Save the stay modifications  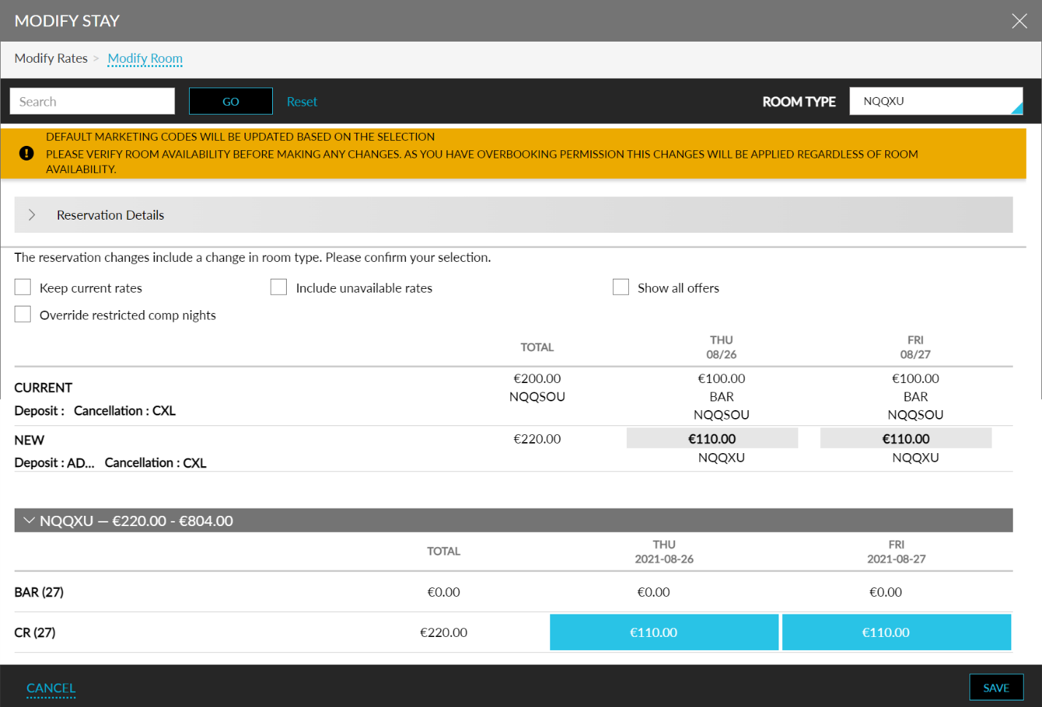[x=996, y=687]
